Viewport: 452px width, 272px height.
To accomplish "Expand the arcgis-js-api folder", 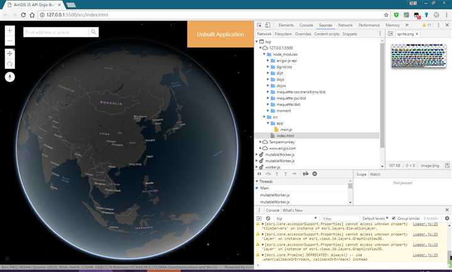I will 268,60.
